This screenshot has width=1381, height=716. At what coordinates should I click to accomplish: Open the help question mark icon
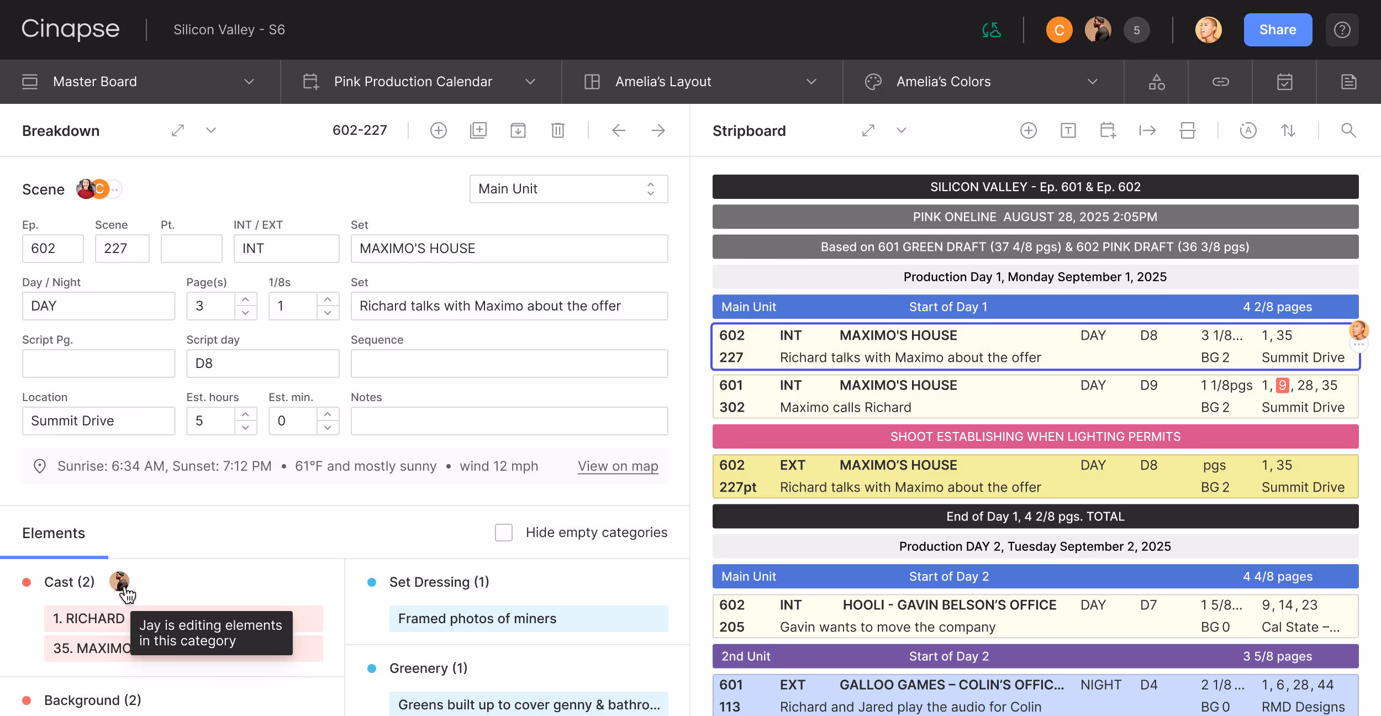pyautogui.click(x=1342, y=30)
